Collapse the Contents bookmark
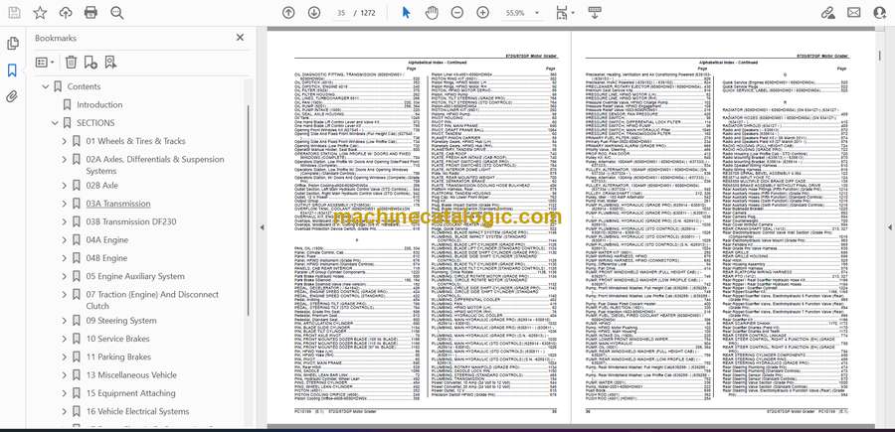Screen dimensions: 895x432 click(46, 86)
